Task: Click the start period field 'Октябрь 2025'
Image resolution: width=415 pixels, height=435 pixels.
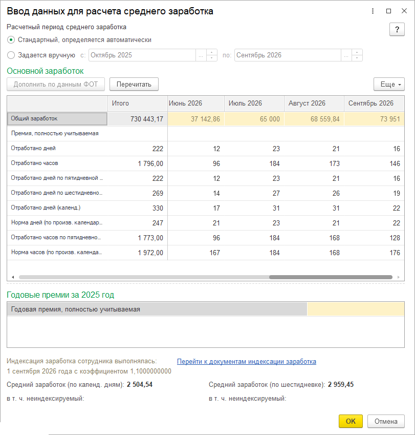Action: pyautogui.click(x=142, y=55)
